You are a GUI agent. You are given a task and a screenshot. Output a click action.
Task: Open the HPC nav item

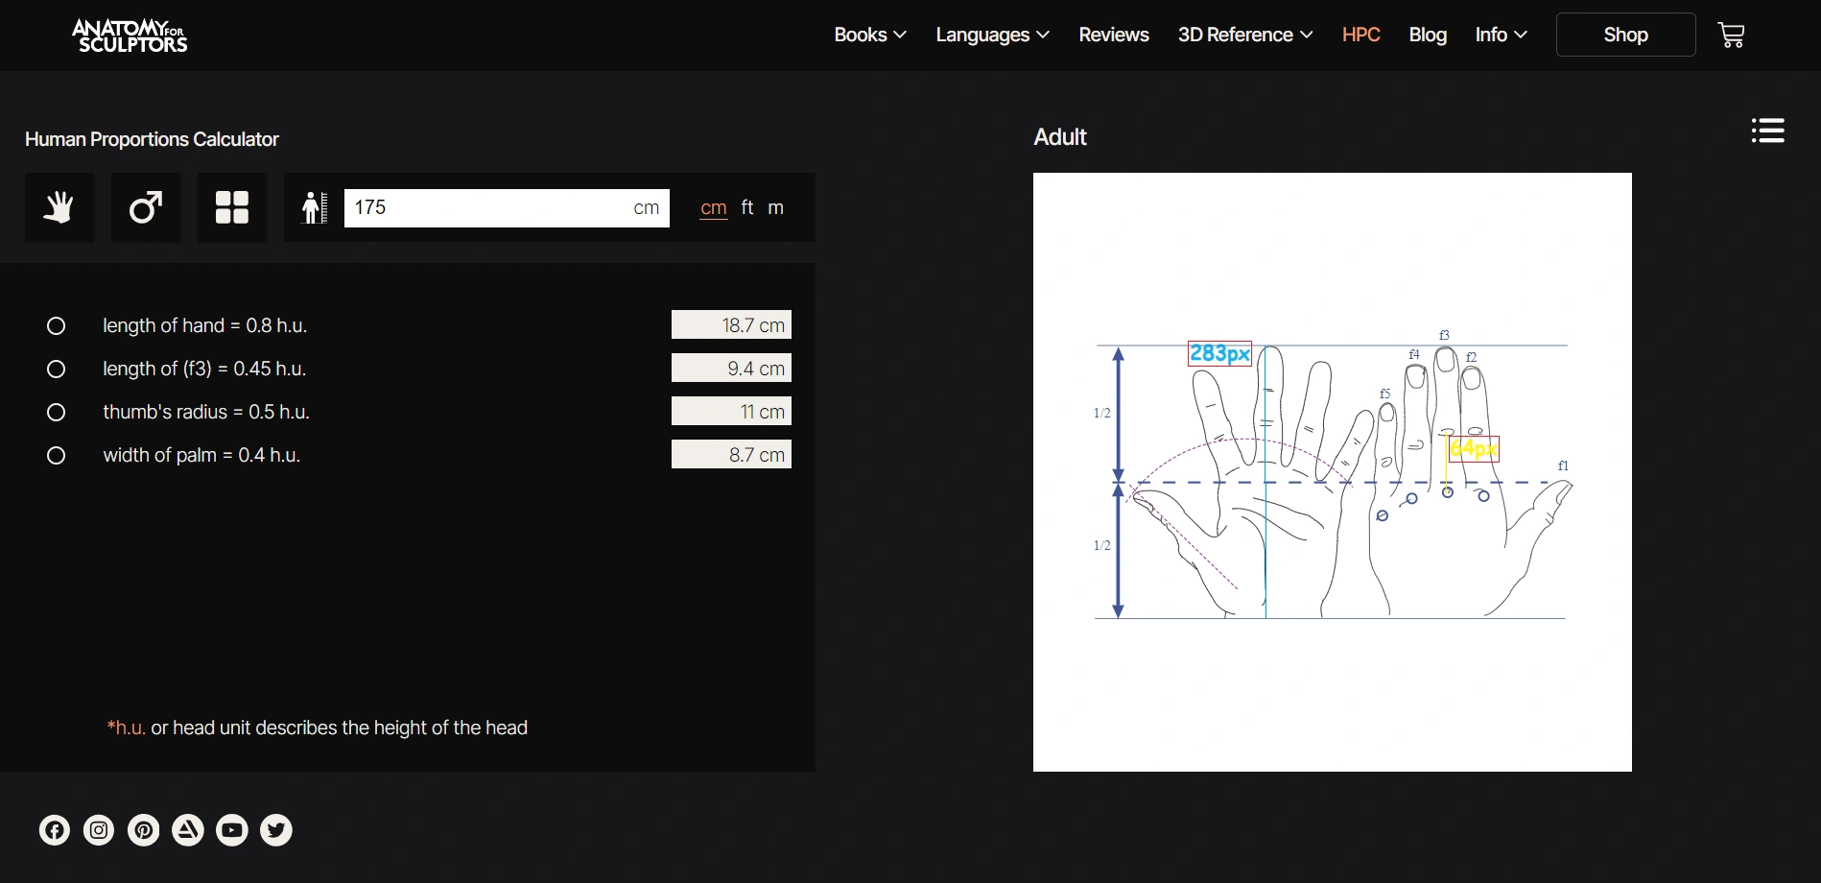tap(1361, 35)
